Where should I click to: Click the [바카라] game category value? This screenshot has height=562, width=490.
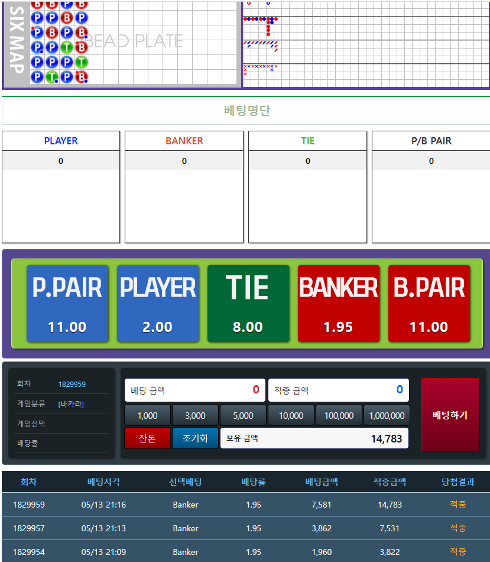pyautogui.click(x=71, y=404)
